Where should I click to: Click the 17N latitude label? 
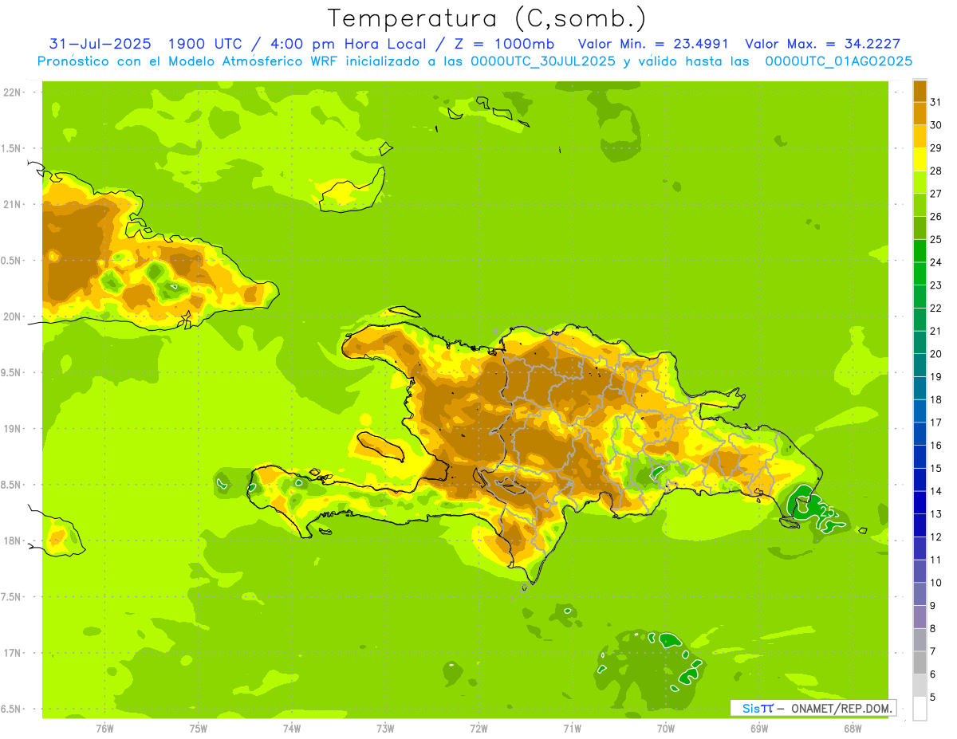pyautogui.click(x=13, y=653)
